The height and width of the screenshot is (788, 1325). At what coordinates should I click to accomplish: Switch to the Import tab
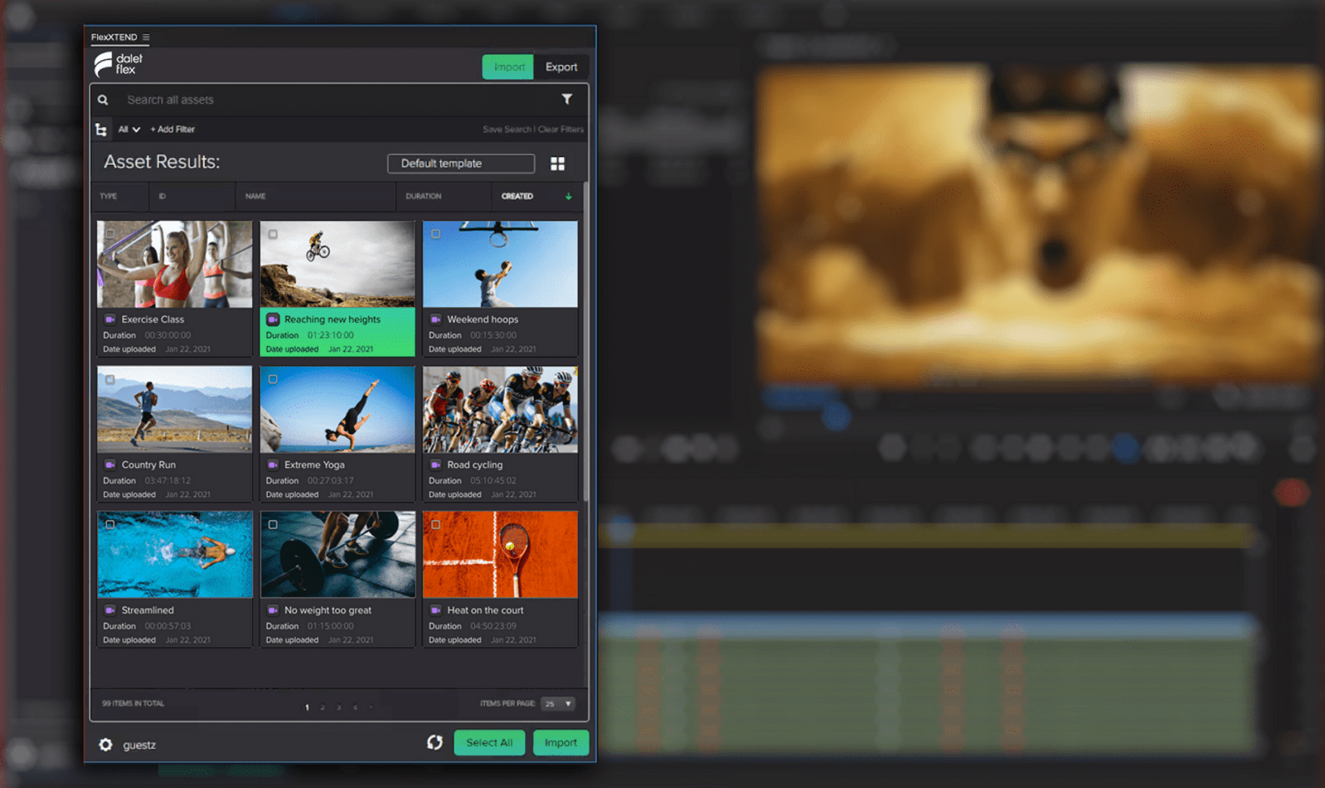point(509,67)
